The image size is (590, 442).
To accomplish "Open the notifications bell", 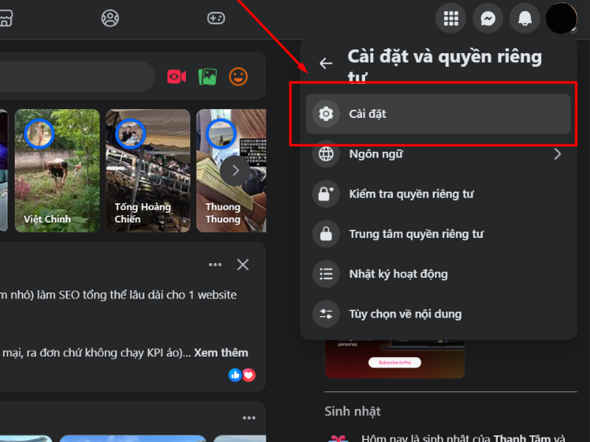I will [524, 18].
